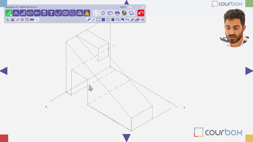The height and width of the screenshot is (142, 253).
Task: Click the right purple navigation arrow
Action: click(x=249, y=71)
